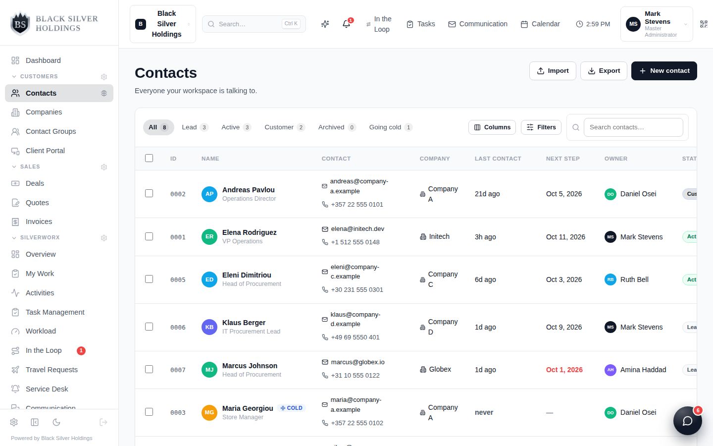713x446 pixels.
Task: Click the logout icon in sidebar footer
Action: [x=103, y=422]
